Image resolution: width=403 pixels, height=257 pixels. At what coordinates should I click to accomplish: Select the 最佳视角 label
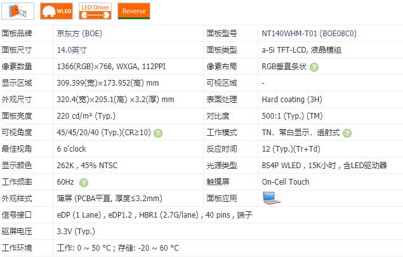[17, 148]
